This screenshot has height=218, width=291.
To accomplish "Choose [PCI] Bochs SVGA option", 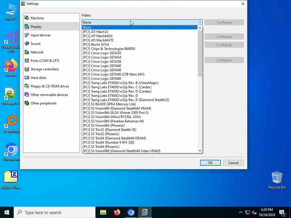I will [140, 45].
